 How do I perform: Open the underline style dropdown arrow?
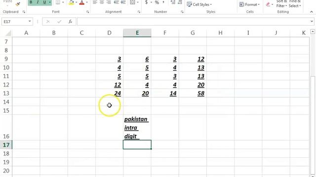[49, 2]
